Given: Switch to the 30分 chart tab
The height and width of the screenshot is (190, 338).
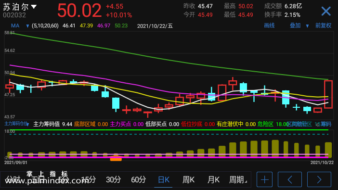Looking at the screenshot, I should (113, 179).
